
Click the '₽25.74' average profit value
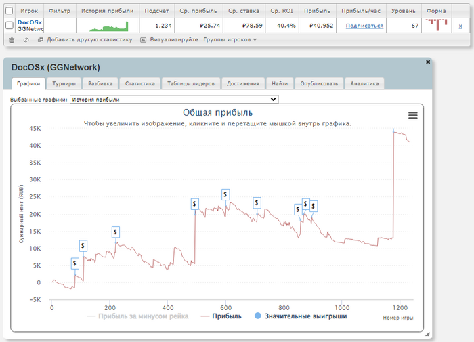tap(210, 26)
